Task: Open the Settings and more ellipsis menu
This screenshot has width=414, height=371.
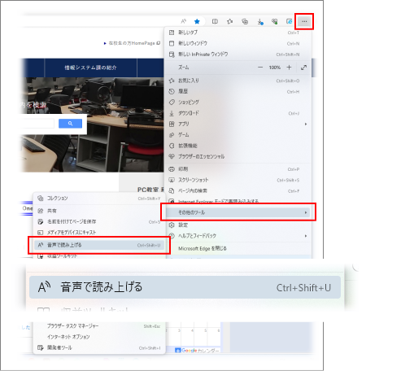Action: coord(304,21)
